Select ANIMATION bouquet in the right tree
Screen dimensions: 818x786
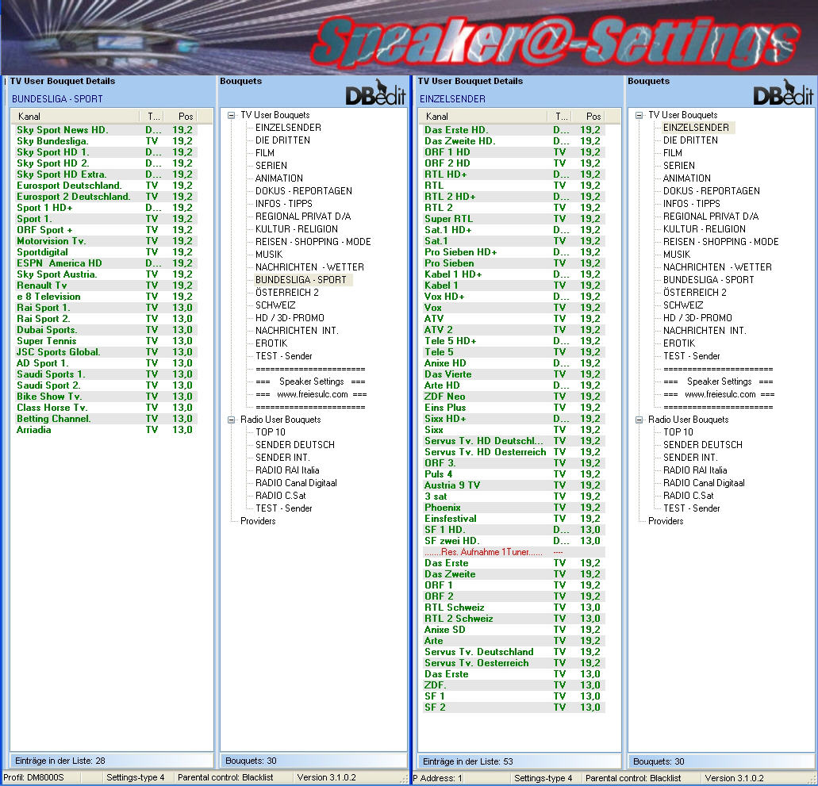[x=686, y=178]
